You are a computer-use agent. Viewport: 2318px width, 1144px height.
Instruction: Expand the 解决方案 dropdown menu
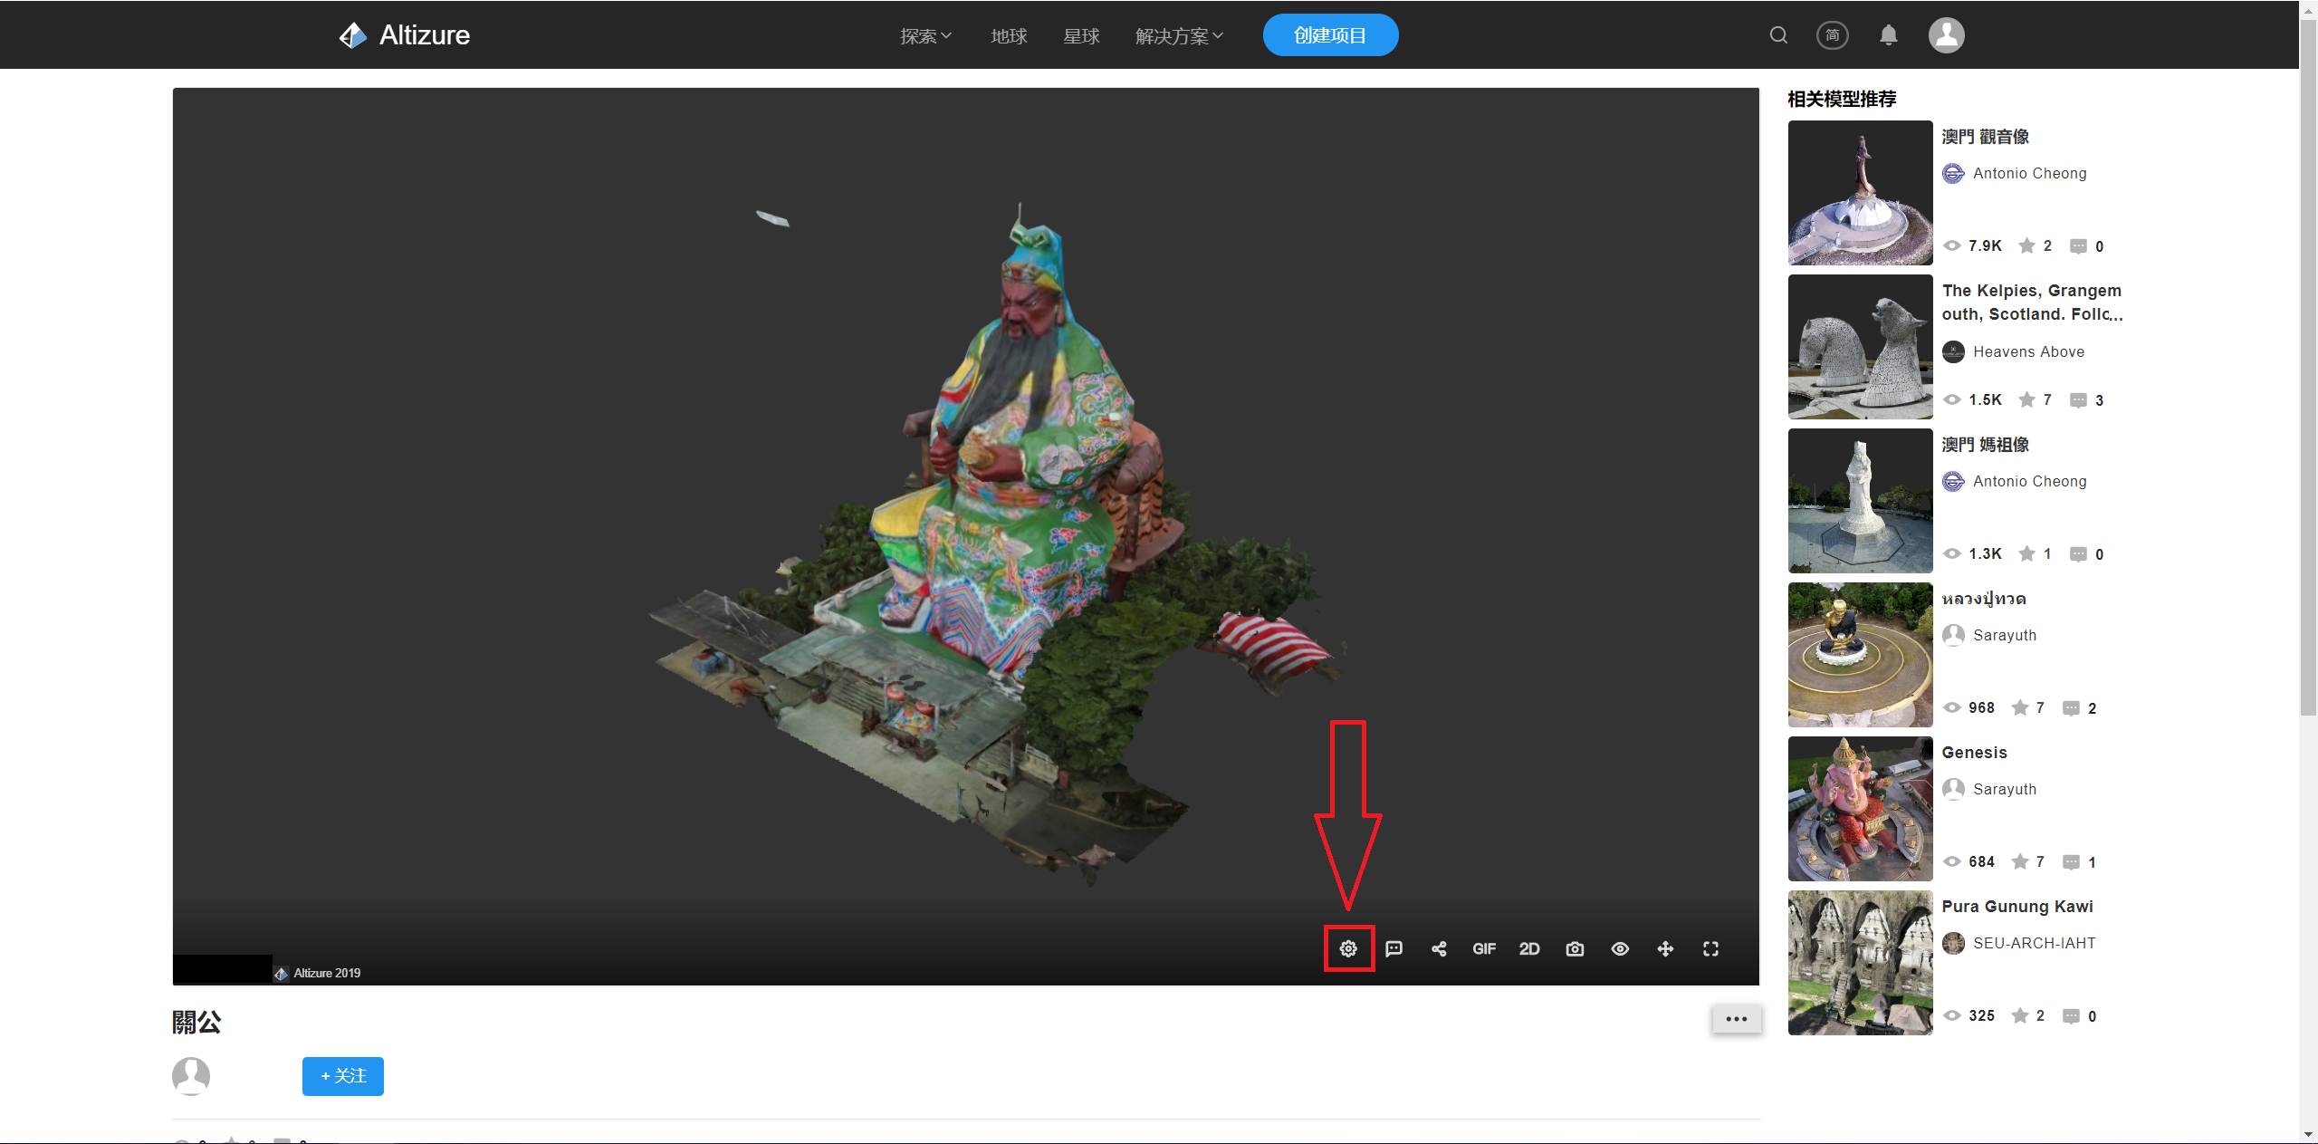[x=1179, y=36]
